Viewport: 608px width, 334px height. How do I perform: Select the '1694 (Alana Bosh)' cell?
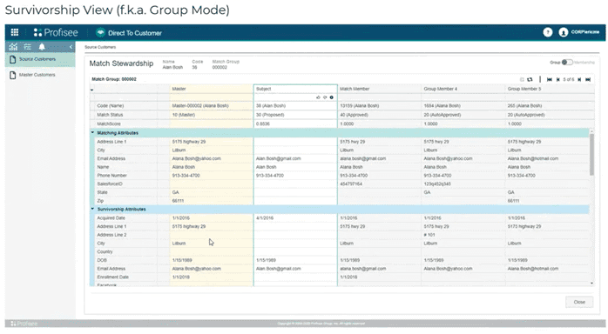pyautogui.click(x=463, y=105)
